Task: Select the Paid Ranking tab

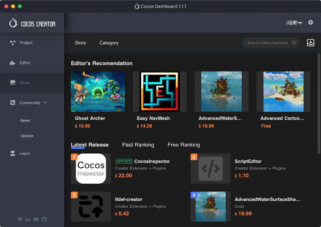Action: (x=138, y=145)
